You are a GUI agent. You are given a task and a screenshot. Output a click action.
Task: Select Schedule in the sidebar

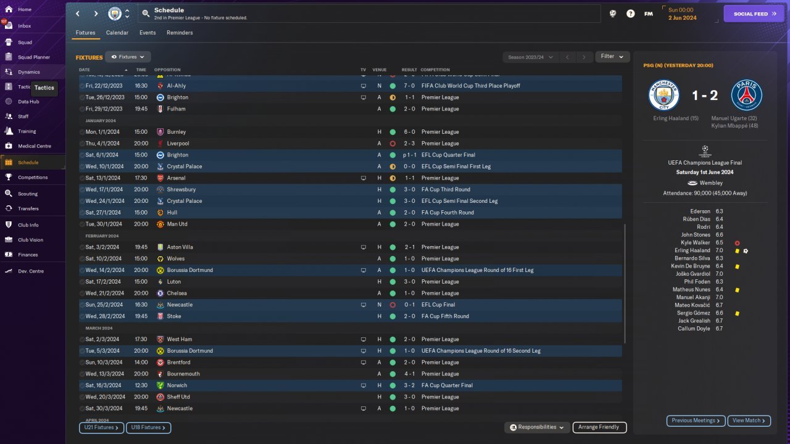[x=32, y=163]
